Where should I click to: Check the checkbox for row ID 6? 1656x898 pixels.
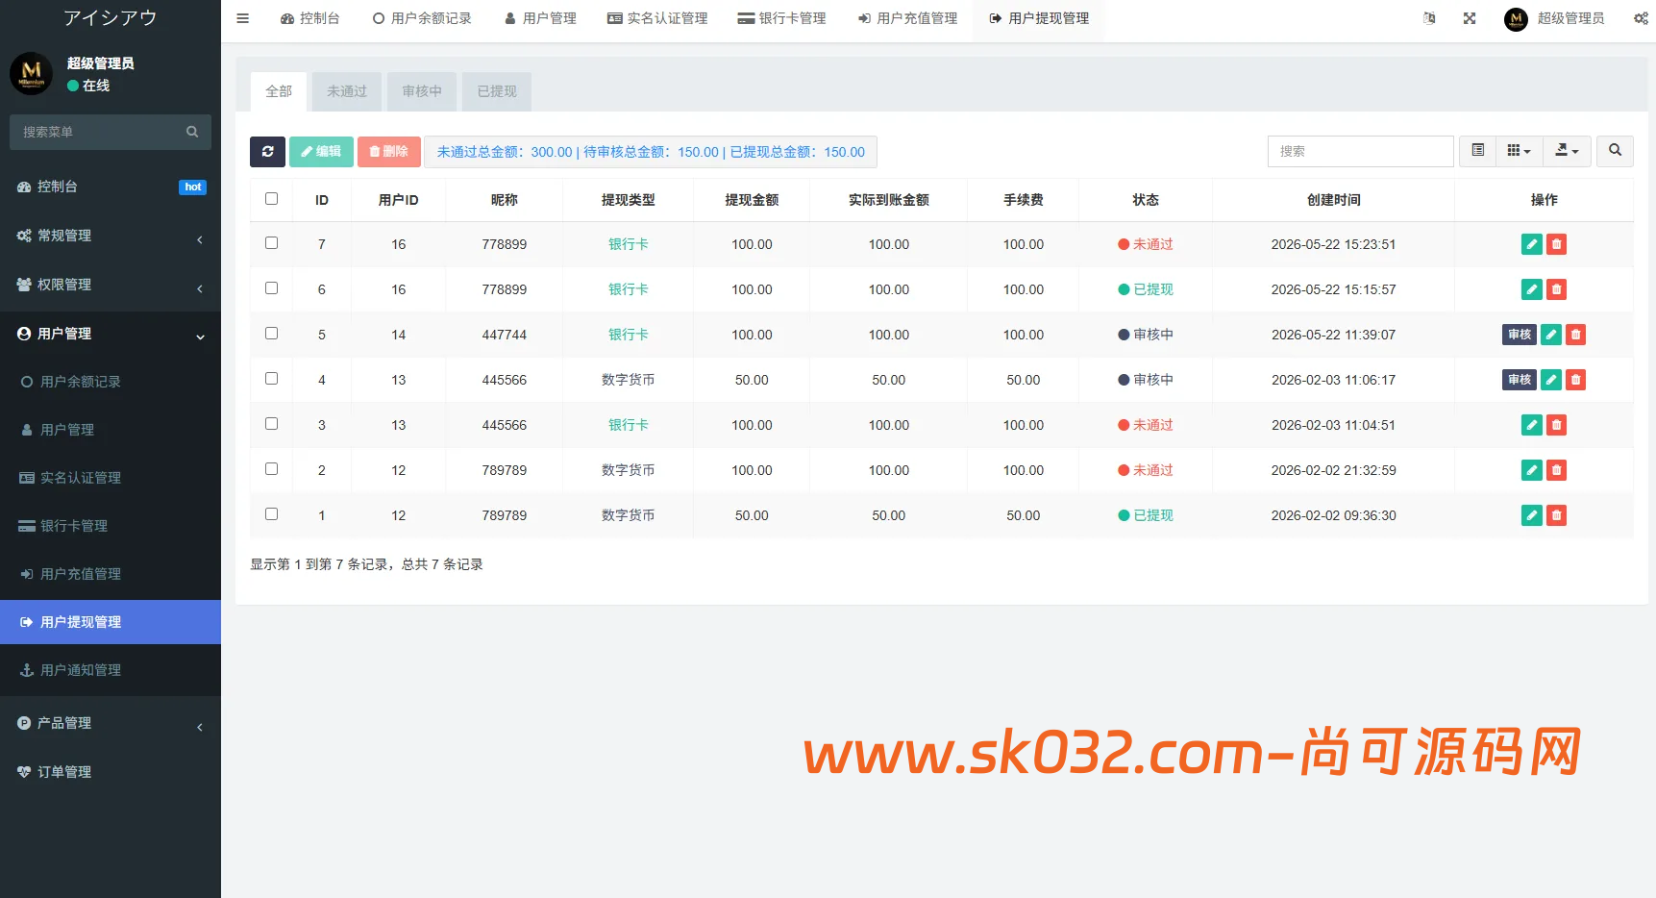tap(271, 288)
